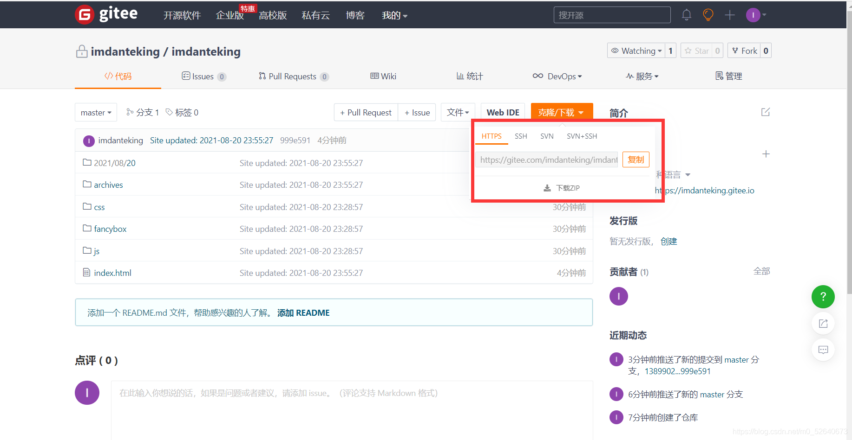The width and height of the screenshot is (852, 440).
Task: Open 私有云 in the top navigation
Action: pyautogui.click(x=316, y=15)
